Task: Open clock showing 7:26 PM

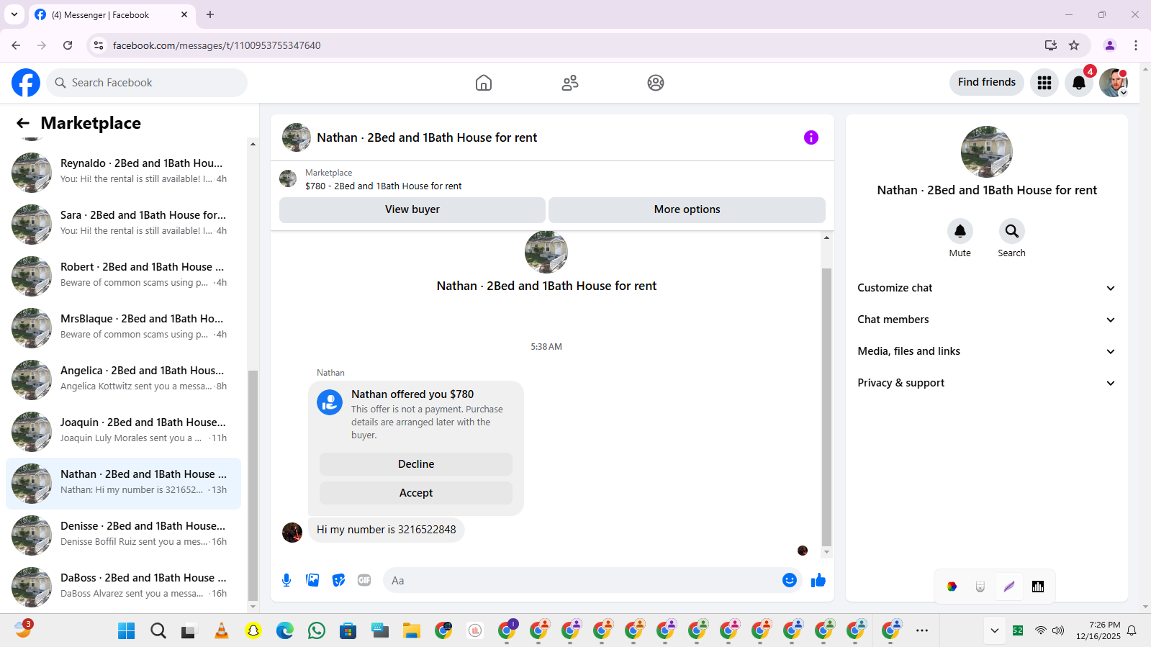Action: (x=1098, y=630)
